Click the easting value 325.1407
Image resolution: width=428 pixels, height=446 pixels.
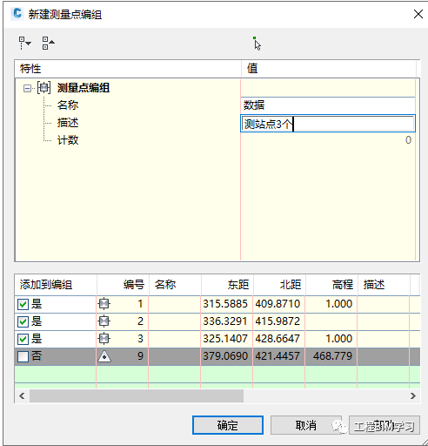click(x=225, y=339)
